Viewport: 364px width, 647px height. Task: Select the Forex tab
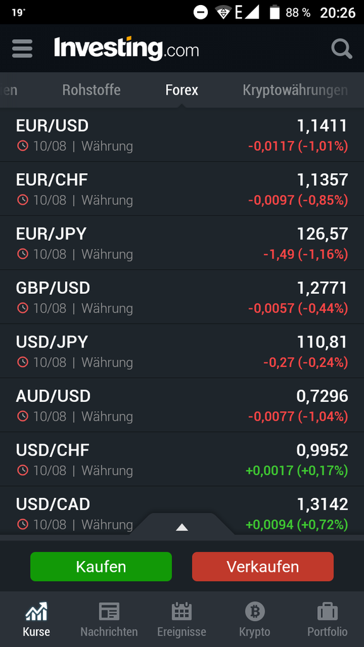tap(181, 90)
